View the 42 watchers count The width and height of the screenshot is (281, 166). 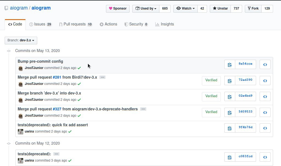coord(202,8)
